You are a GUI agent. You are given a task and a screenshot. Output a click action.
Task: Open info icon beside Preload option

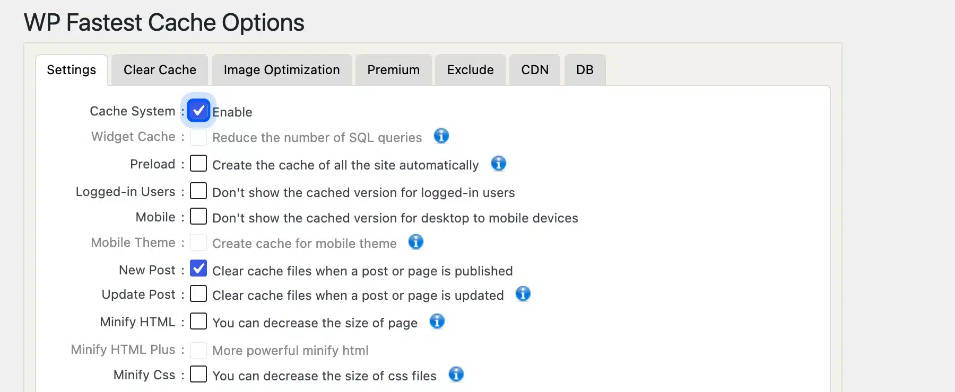pos(499,163)
